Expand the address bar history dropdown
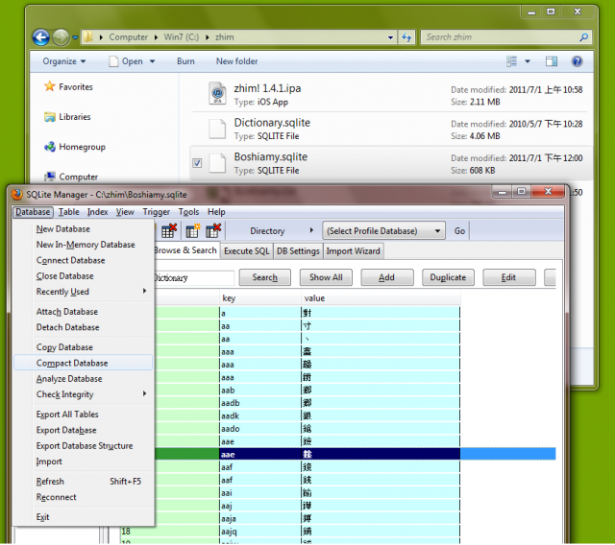 coord(390,37)
